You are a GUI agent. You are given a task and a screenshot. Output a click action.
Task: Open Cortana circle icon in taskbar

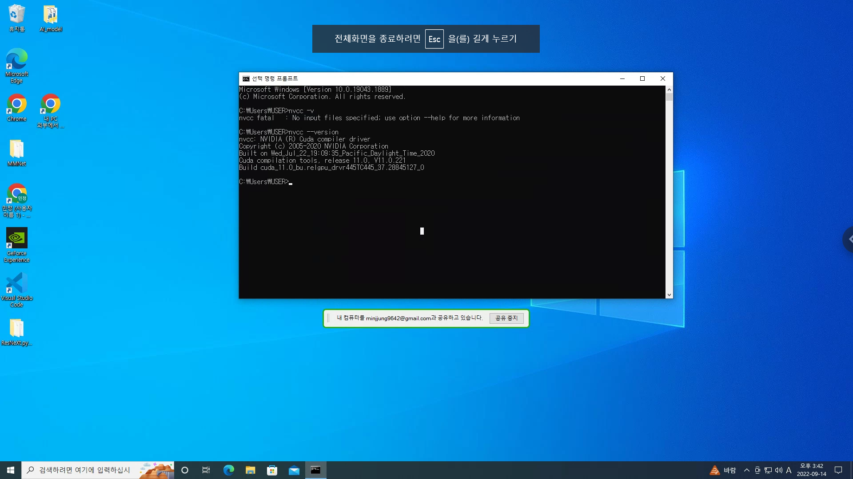185,470
